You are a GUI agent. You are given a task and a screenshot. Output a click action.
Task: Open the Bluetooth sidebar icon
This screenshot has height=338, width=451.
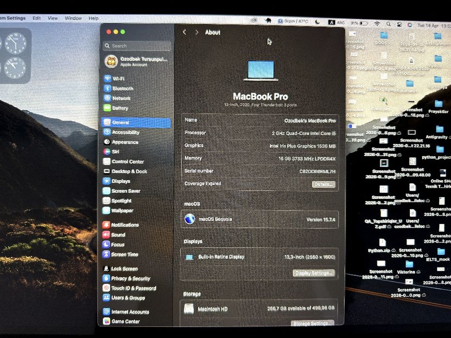pyautogui.click(x=108, y=88)
